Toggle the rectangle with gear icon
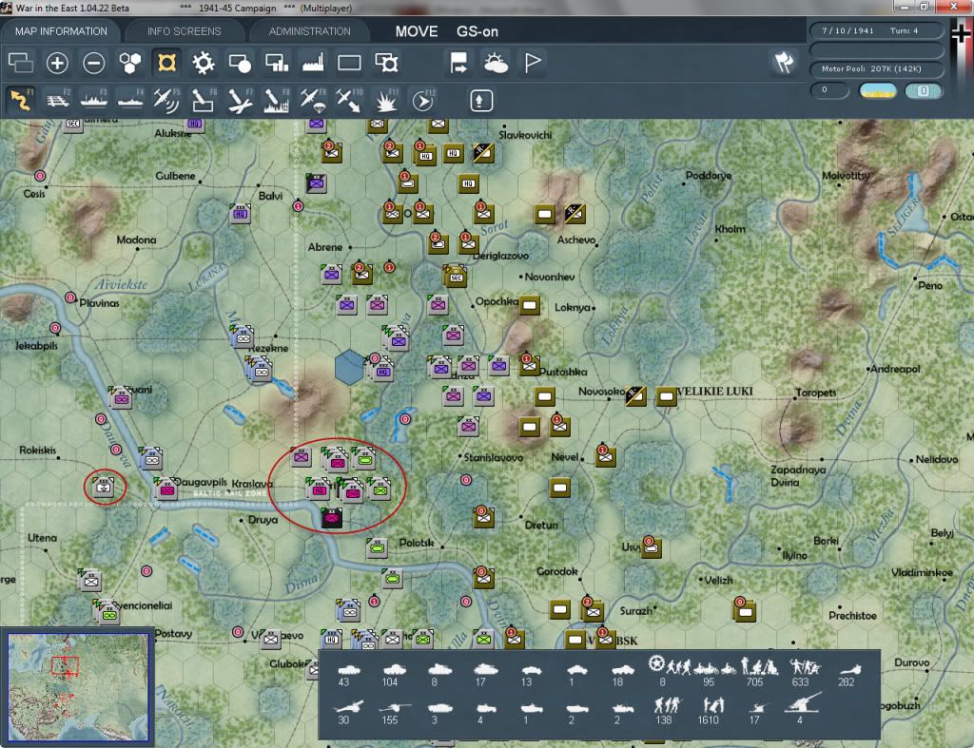Screen dimensions: 974x748 pos(386,63)
